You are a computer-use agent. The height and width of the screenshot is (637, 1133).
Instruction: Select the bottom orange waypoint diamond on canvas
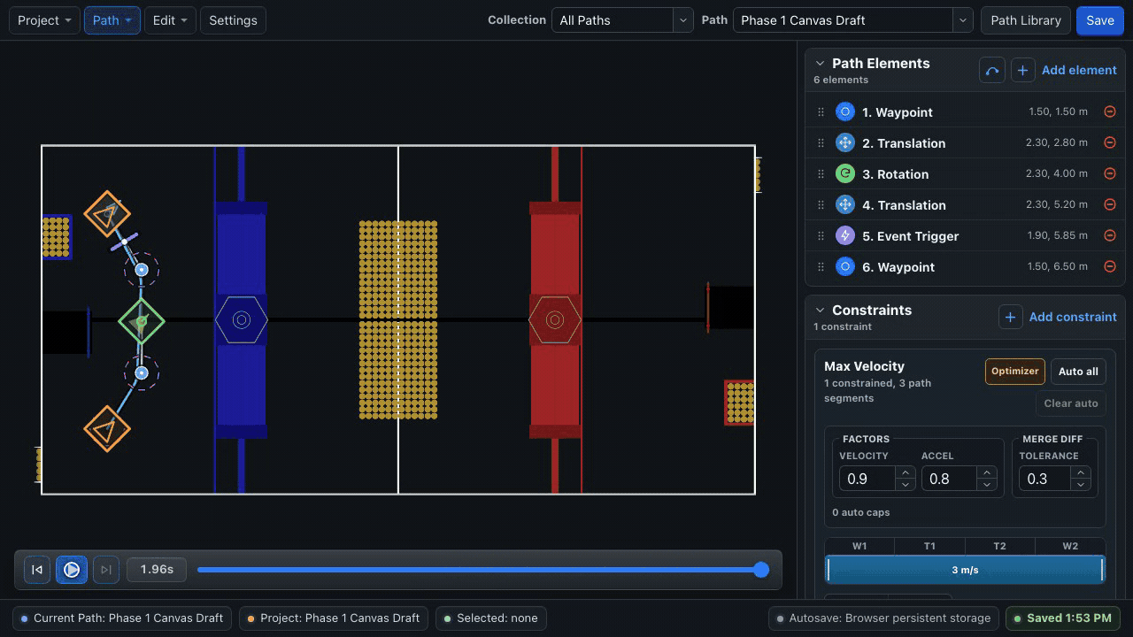(107, 429)
